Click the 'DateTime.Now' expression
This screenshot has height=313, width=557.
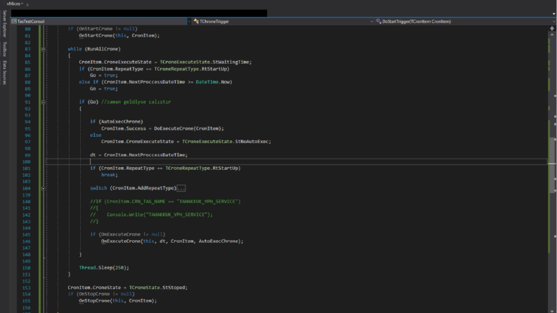click(212, 81)
